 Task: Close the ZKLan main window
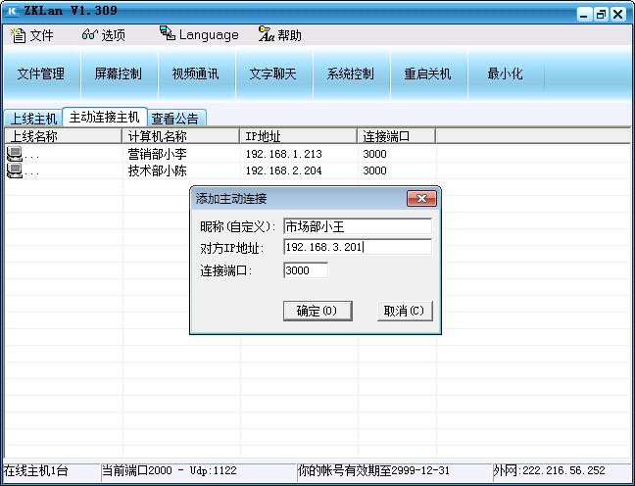tap(618, 14)
